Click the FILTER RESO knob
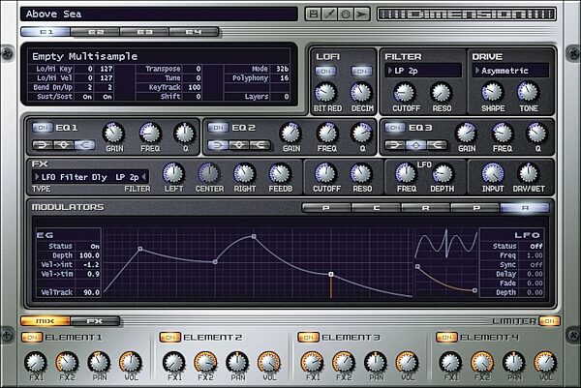This screenshot has width=581, height=388. click(x=441, y=92)
